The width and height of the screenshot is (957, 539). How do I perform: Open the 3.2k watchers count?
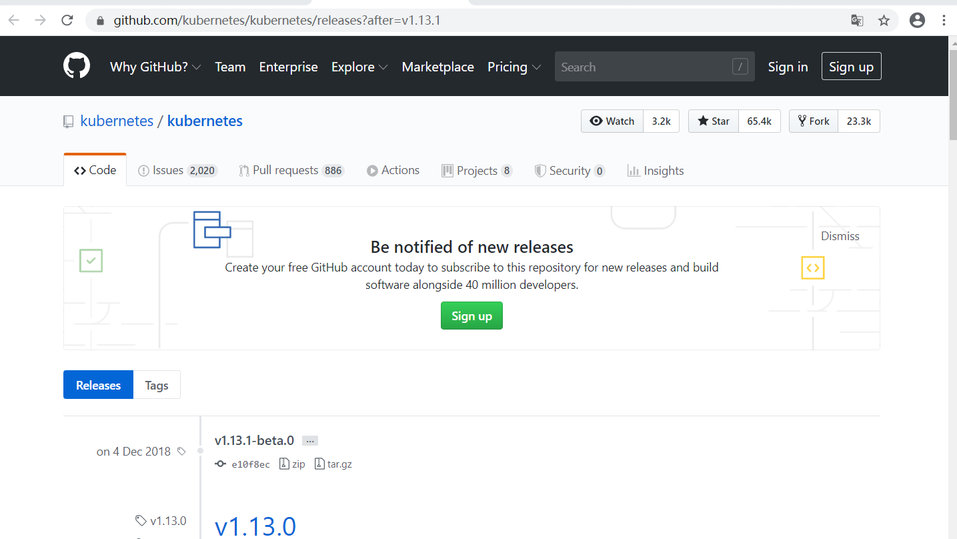661,121
